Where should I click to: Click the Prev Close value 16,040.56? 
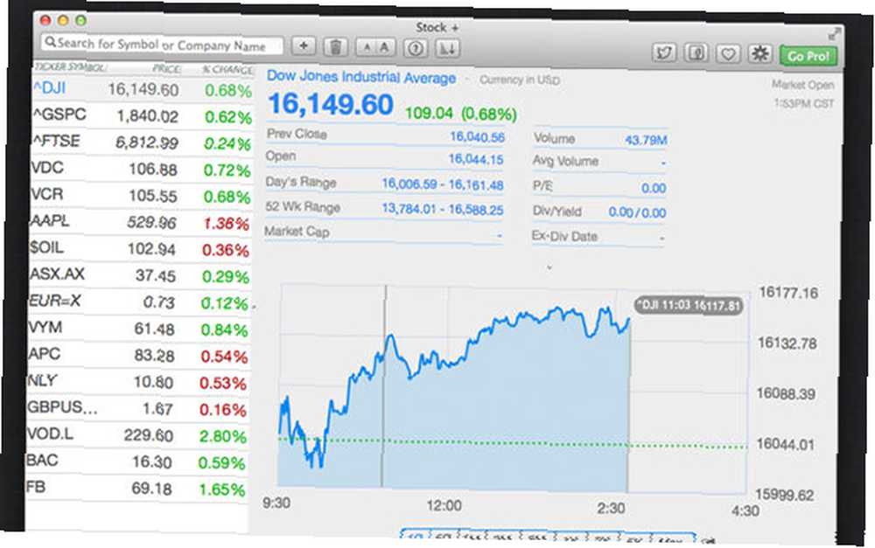pos(477,137)
